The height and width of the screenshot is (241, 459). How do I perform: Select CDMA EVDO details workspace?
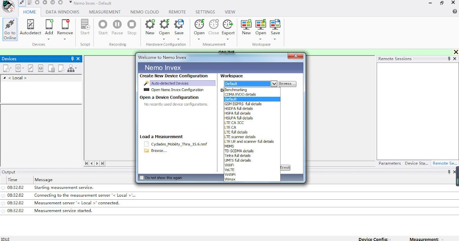(x=252, y=94)
